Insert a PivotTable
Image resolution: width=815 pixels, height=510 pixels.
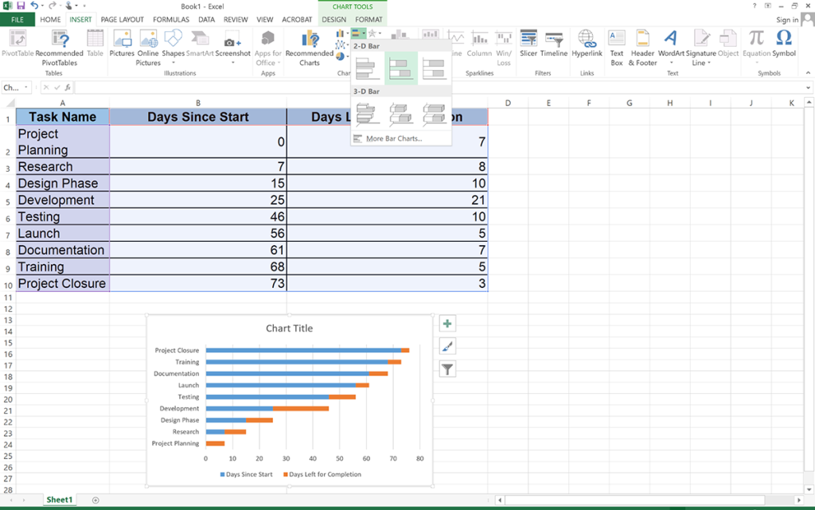tap(18, 44)
